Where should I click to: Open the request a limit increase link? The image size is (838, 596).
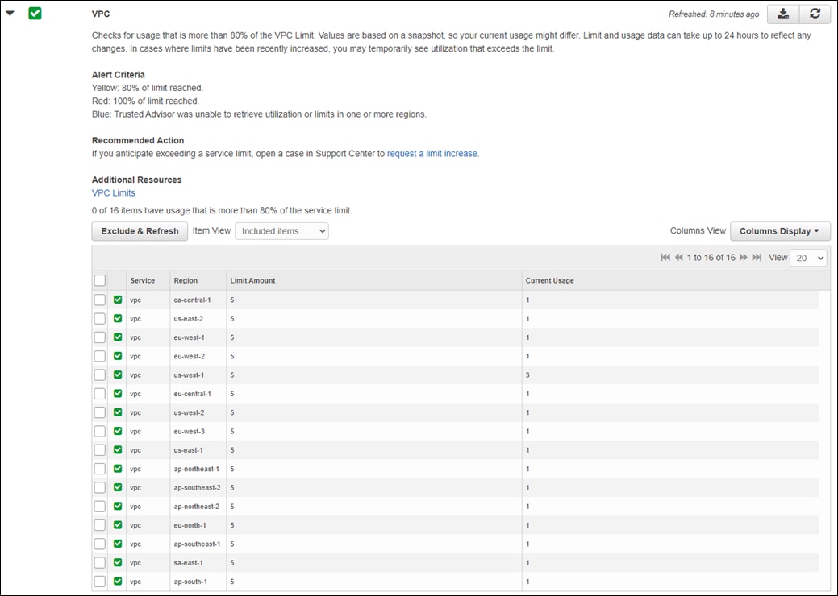pyautogui.click(x=433, y=154)
